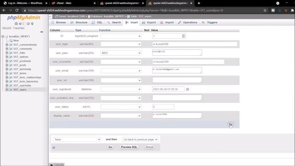Image resolution: width=295 pixels, height=166 pixels.
Task: Close the WordPress Log In tab
Action: tap(46, 3)
